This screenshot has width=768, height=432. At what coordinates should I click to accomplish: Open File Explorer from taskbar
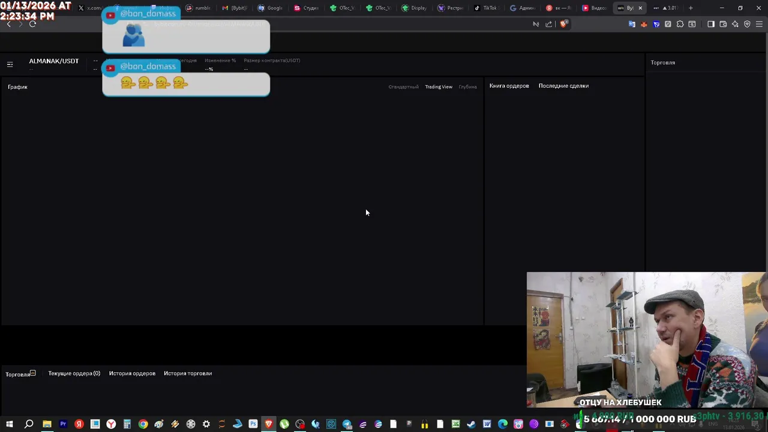(x=47, y=424)
